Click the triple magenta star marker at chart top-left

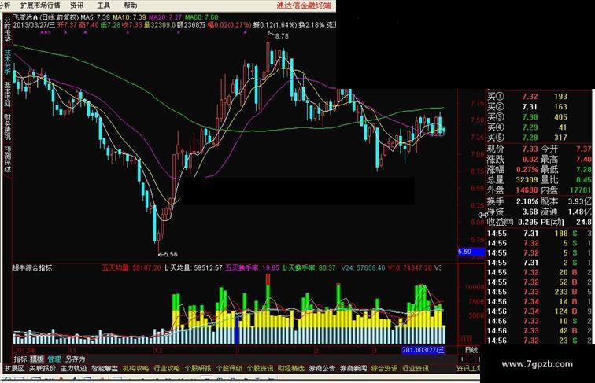45,32
